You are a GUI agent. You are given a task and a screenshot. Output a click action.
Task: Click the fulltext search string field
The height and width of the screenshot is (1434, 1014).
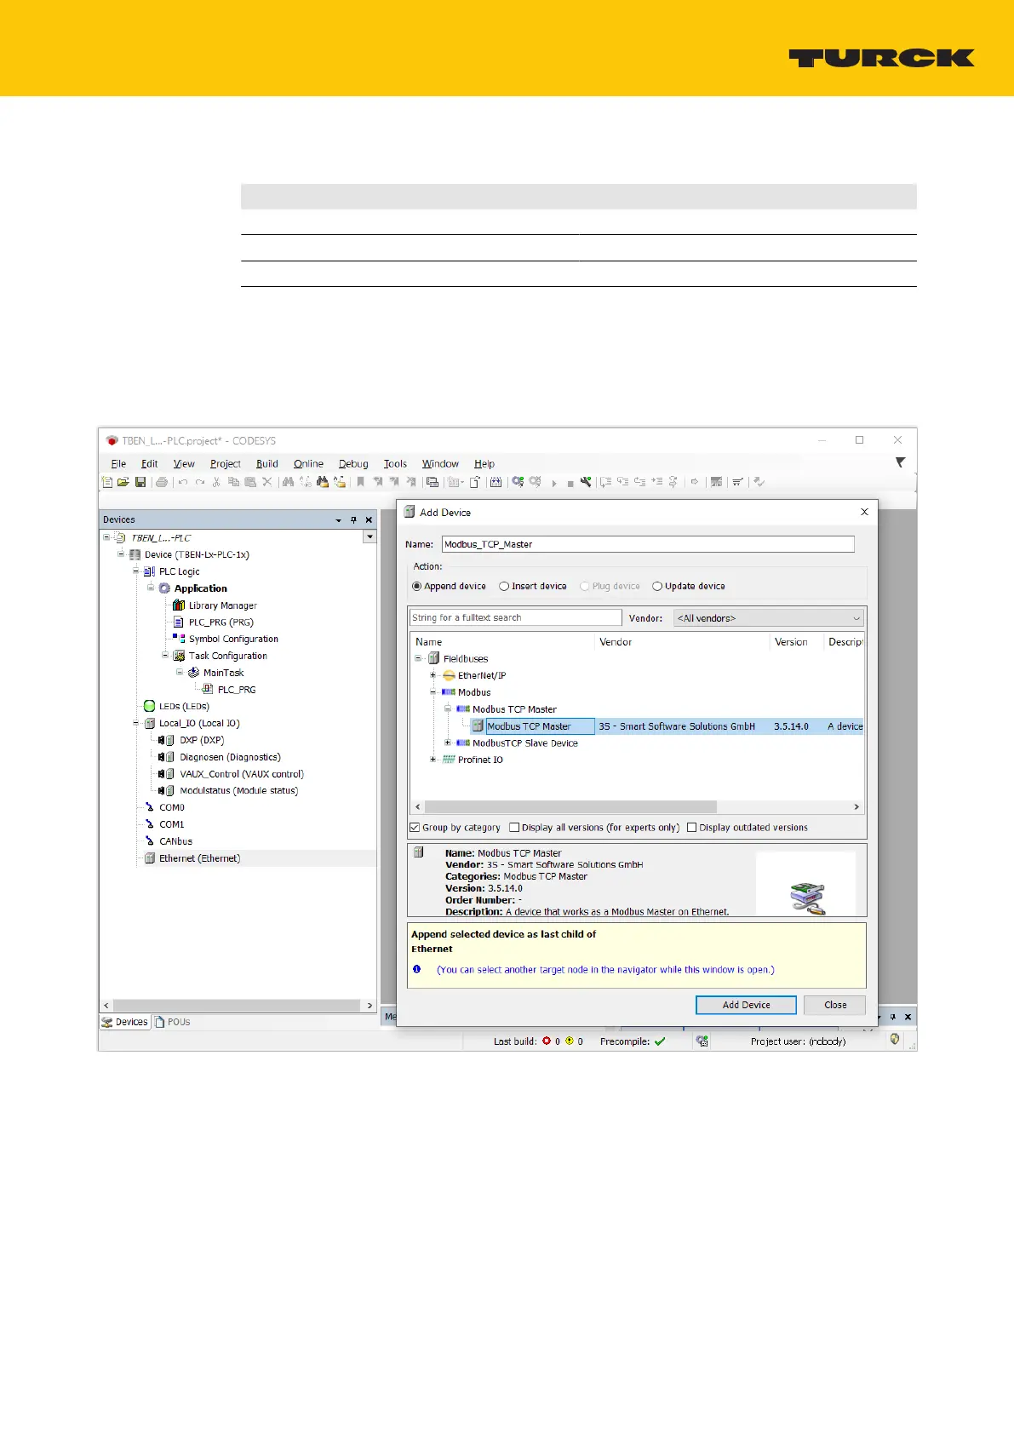click(x=516, y=617)
